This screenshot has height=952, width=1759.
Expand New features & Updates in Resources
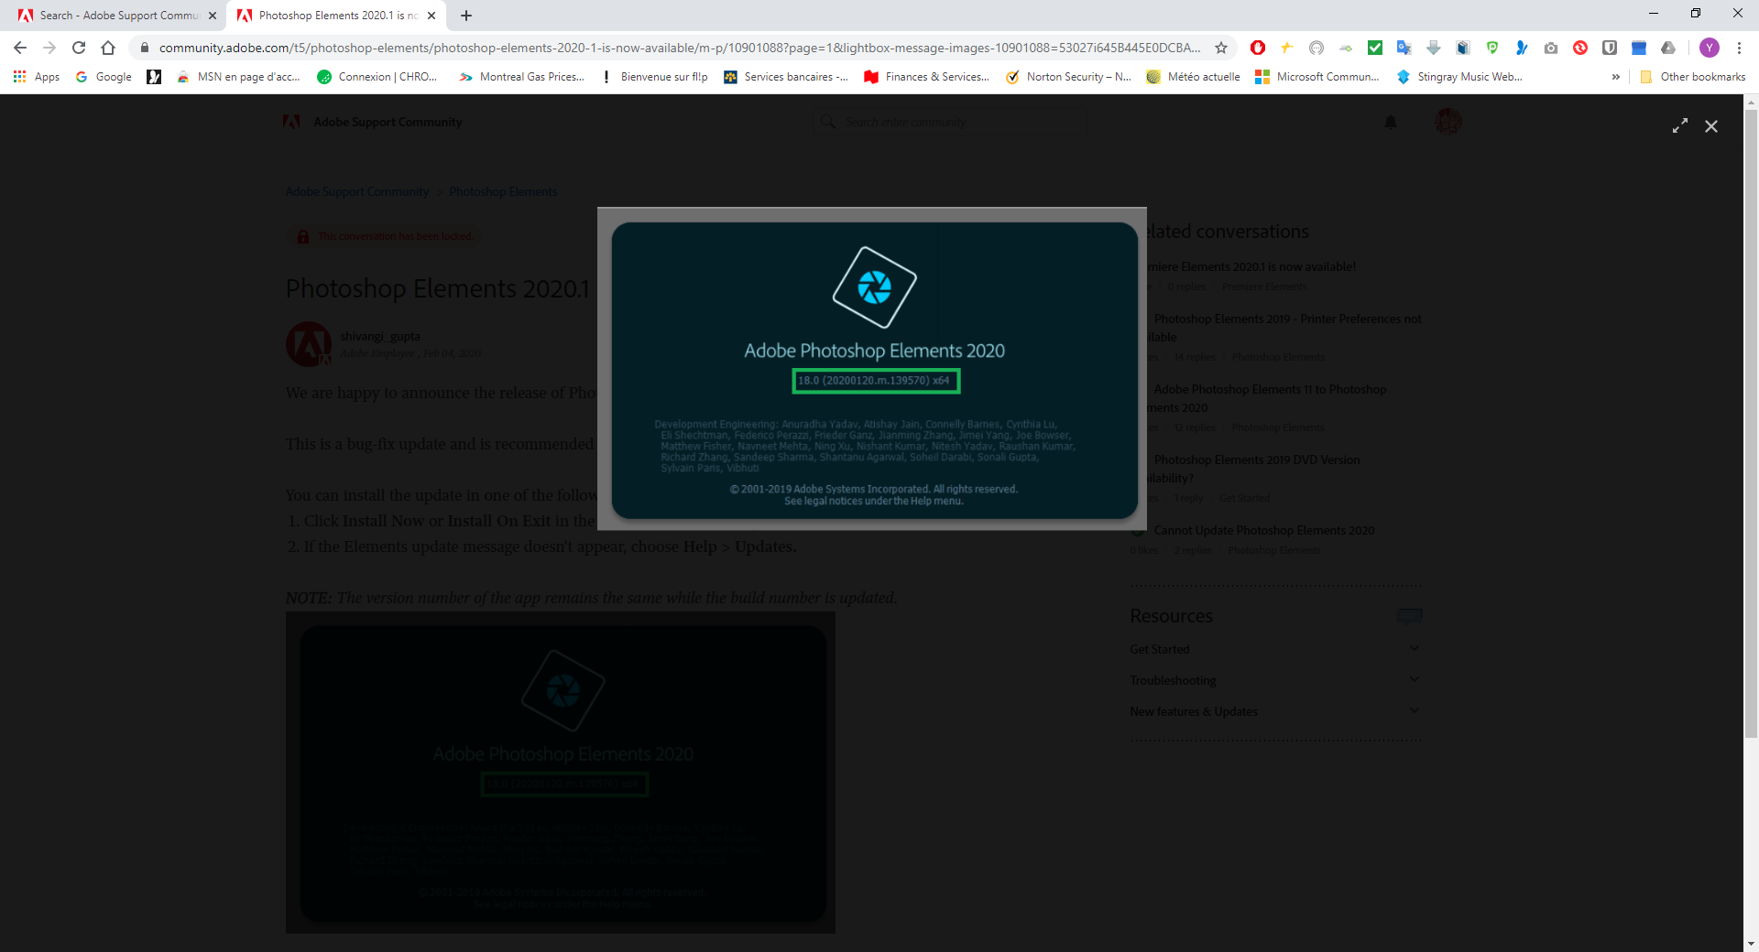pos(1275,711)
